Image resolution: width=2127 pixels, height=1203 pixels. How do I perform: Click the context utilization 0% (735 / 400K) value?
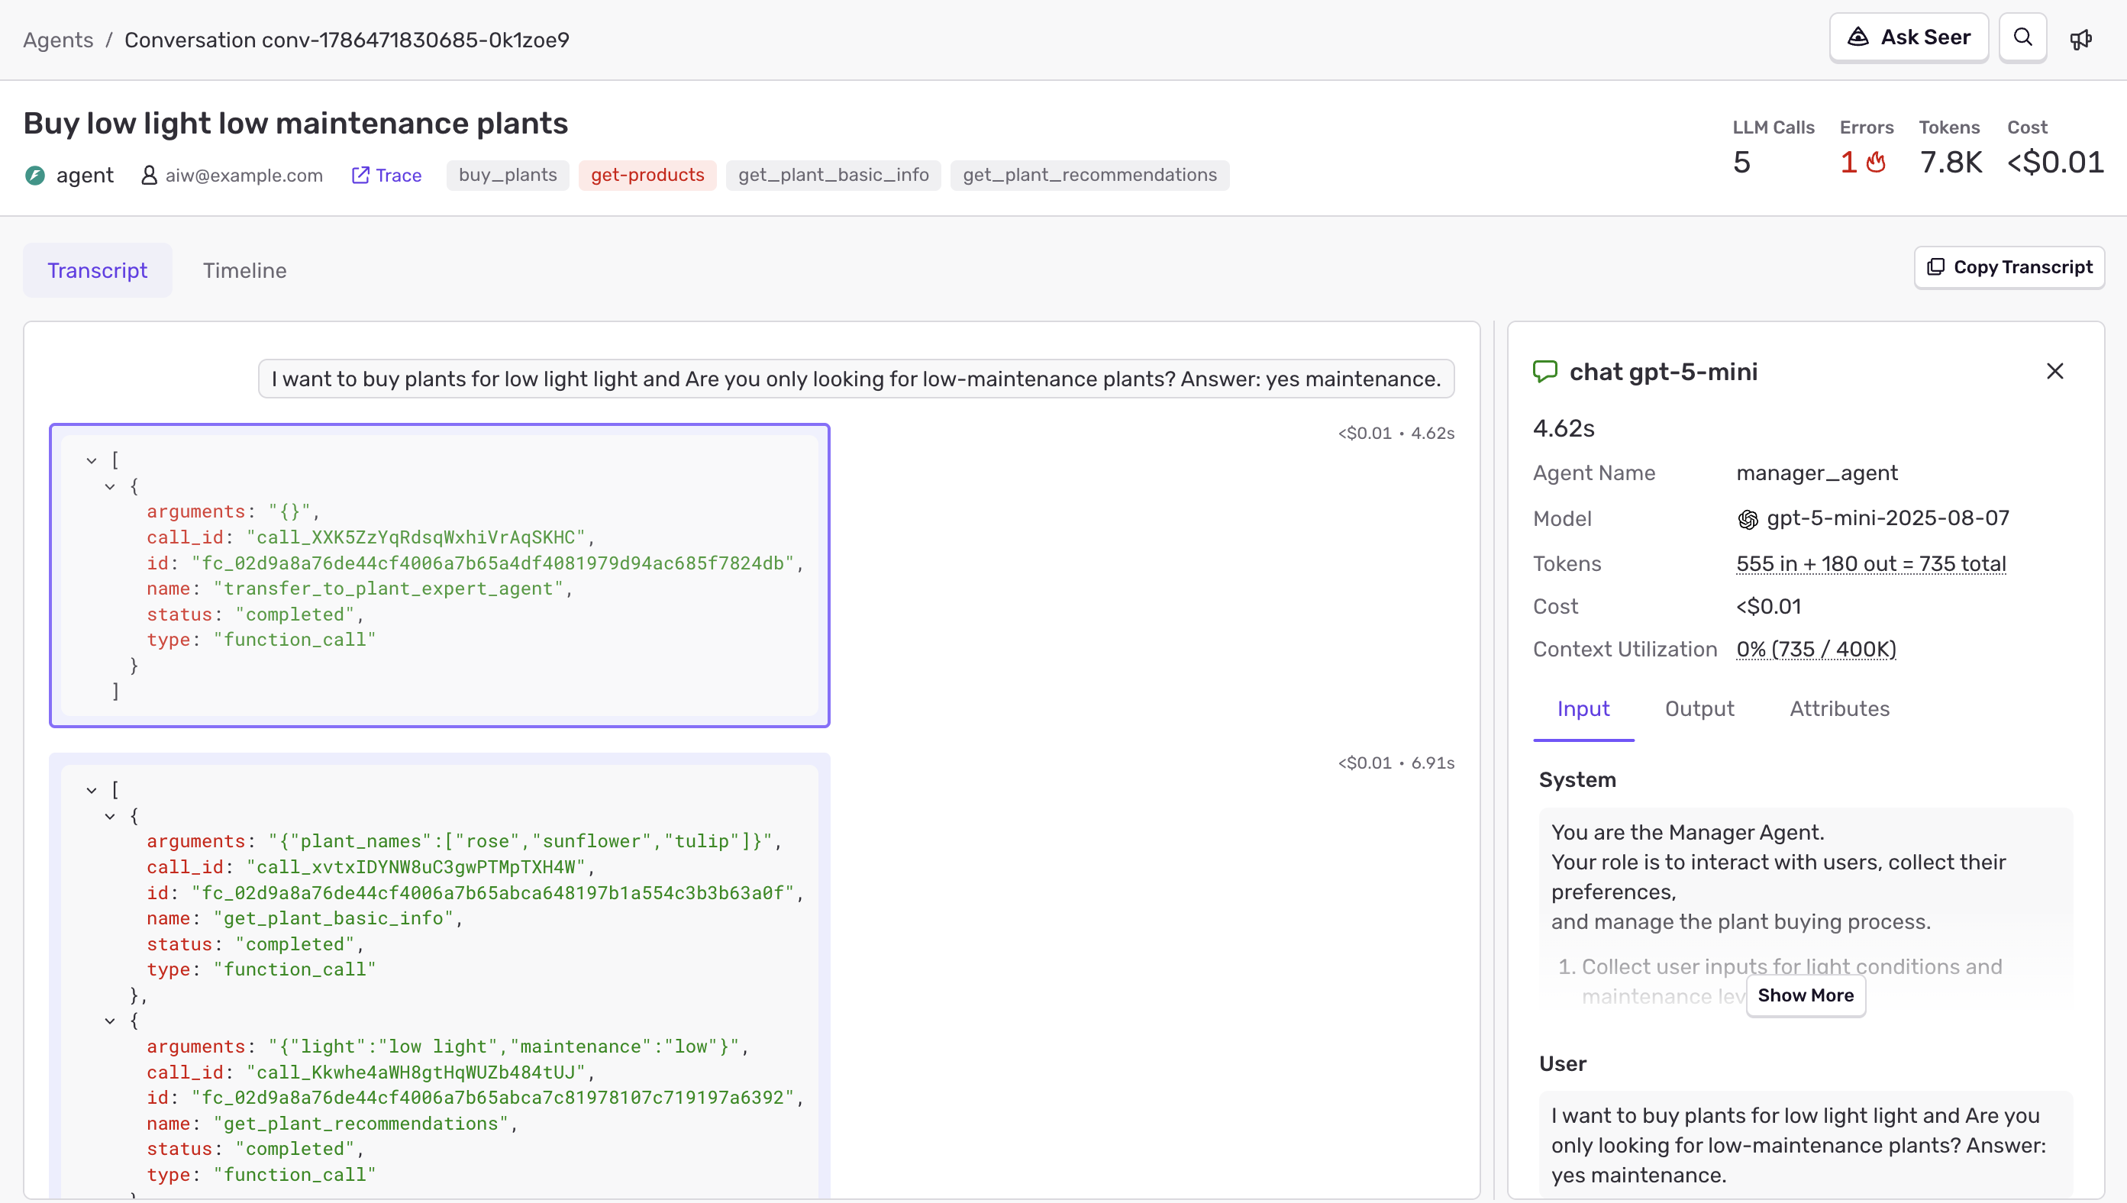pyautogui.click(x=1816, y=650)
